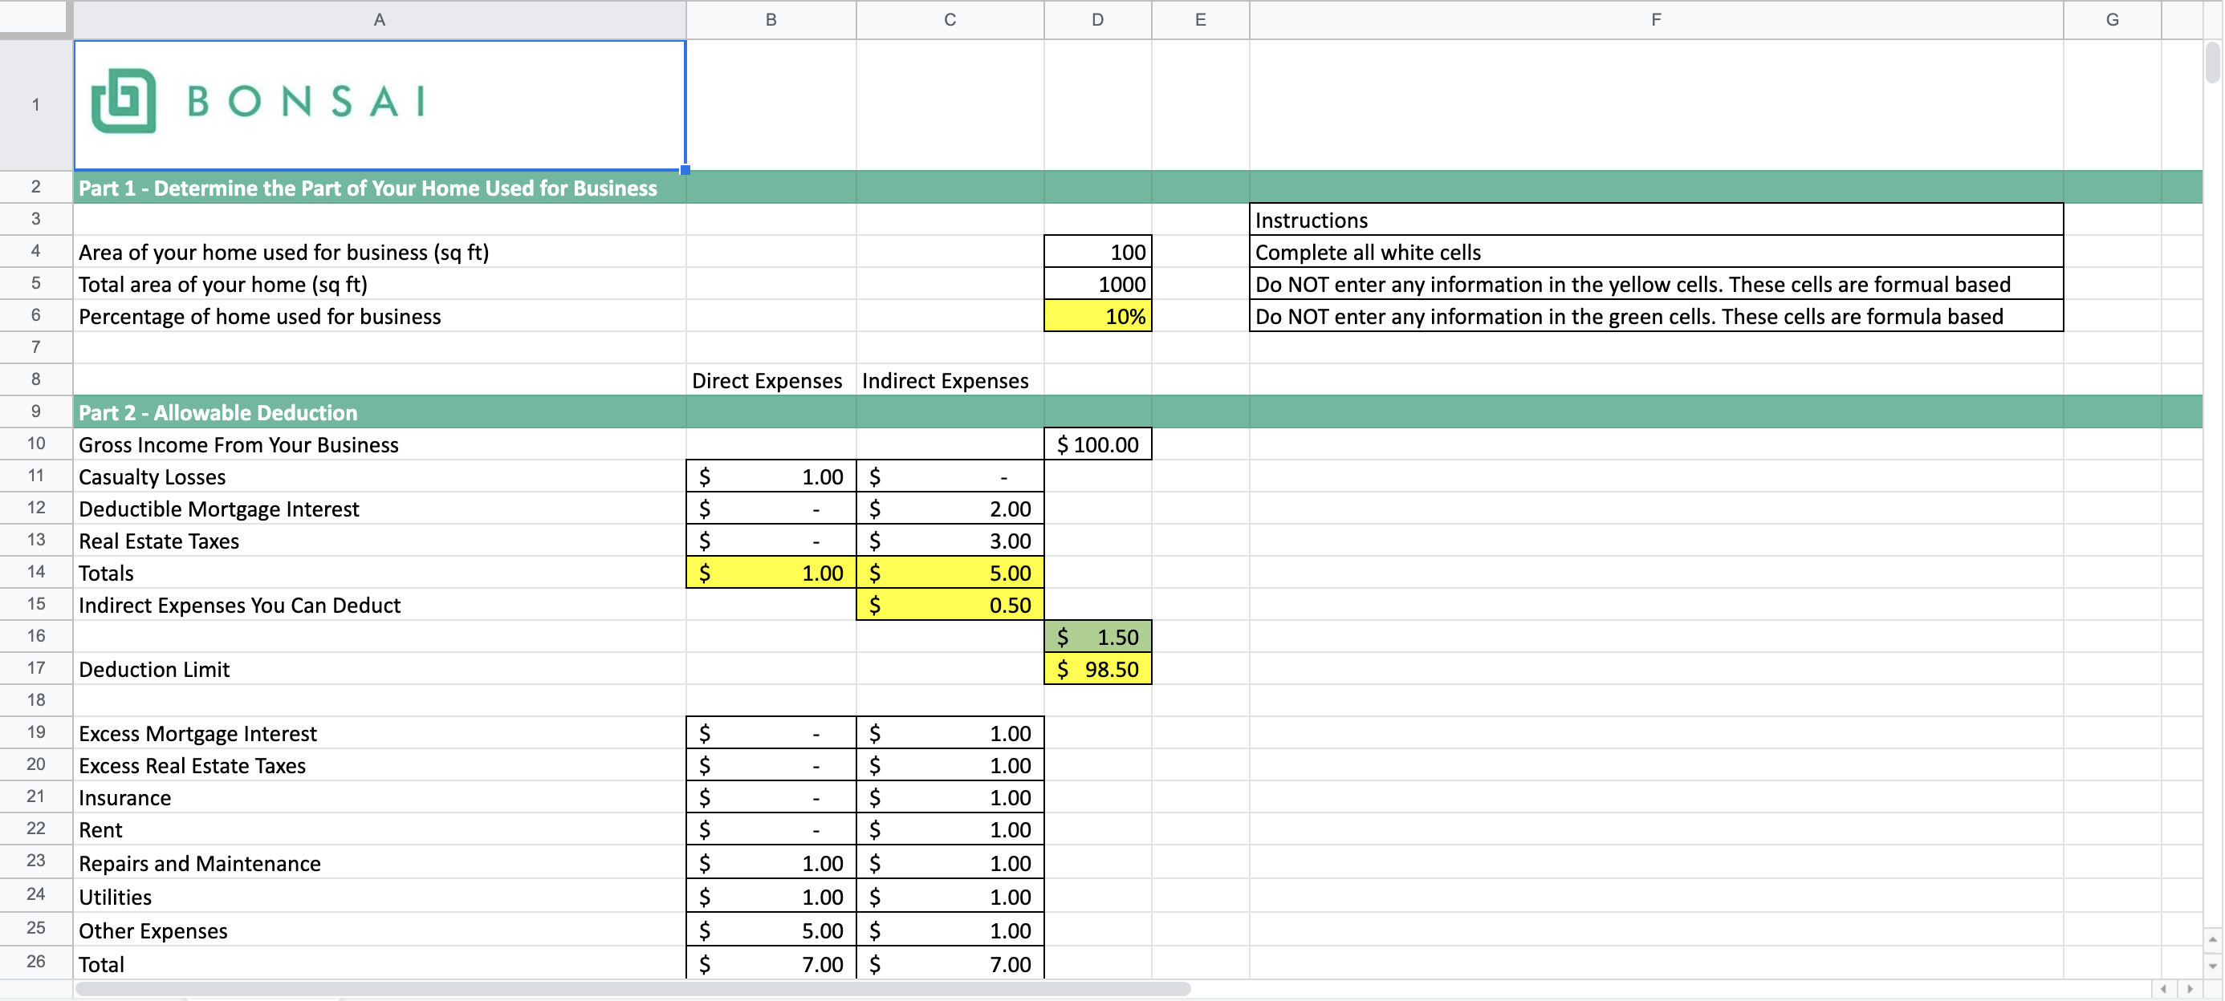Image resolution: width=2225 pixels, height=1001 pixels.
Task: Click Part 2 - Allowable Deduction header
Action: click(218, 412)
